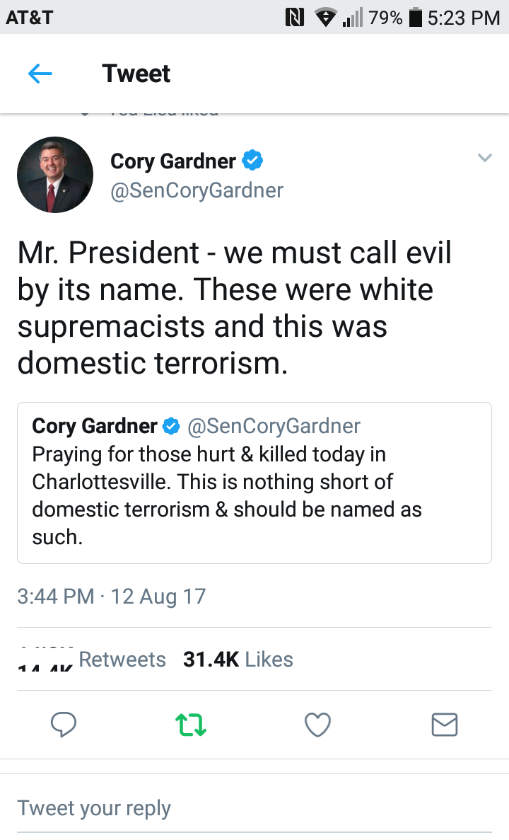Share tweet via envelope message icon
Screen dimensions: 509x840
(x=445, y=724)
